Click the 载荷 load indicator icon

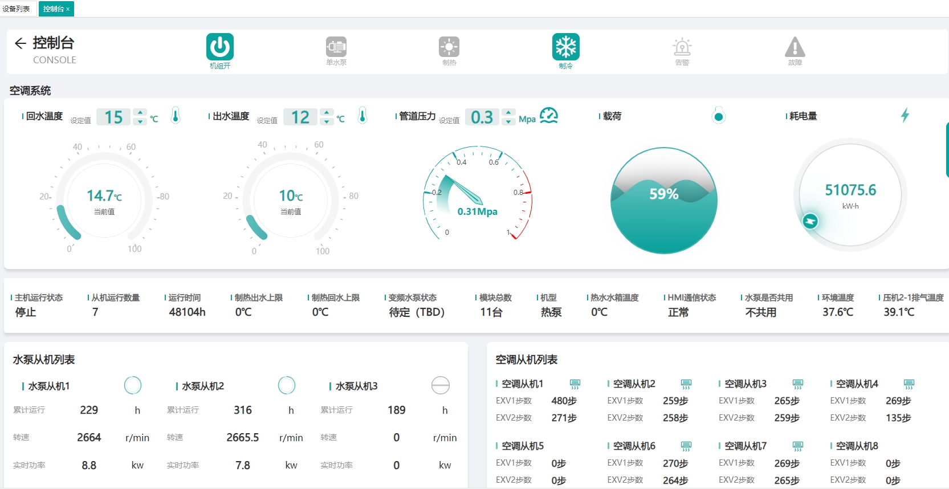[x=719, y=116]
